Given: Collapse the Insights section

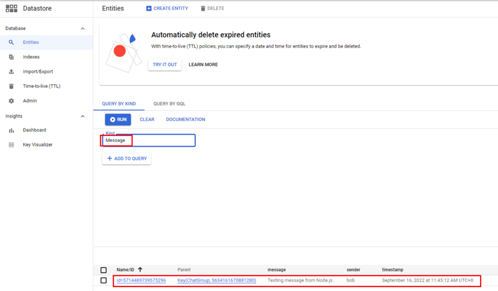Looking at the screenshot, I should pyautogui.click(x=83, y=116).
